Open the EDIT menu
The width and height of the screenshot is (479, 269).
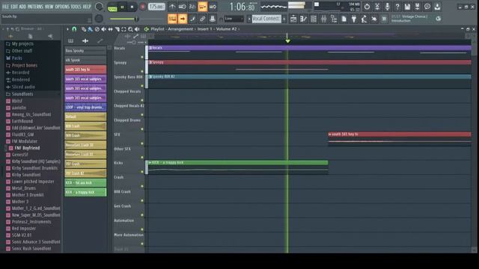tap(14, 7)
